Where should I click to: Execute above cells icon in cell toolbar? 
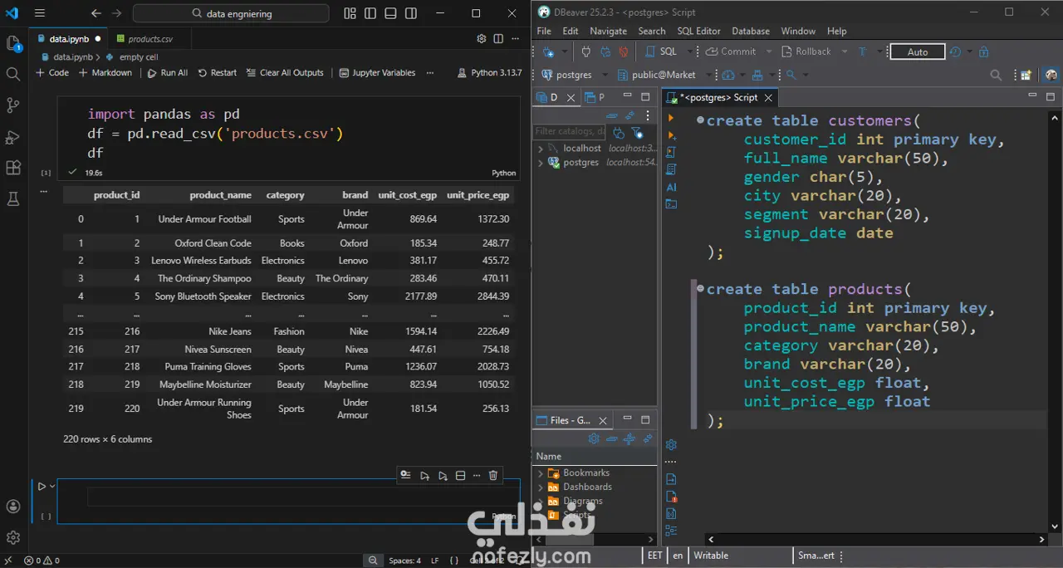424,476
